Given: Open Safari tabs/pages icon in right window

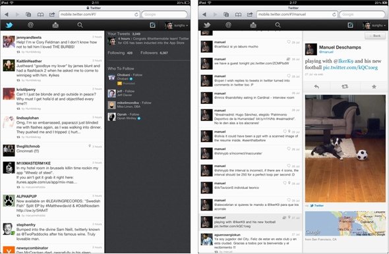Looking at the screenshot, I should pos(226,14).
